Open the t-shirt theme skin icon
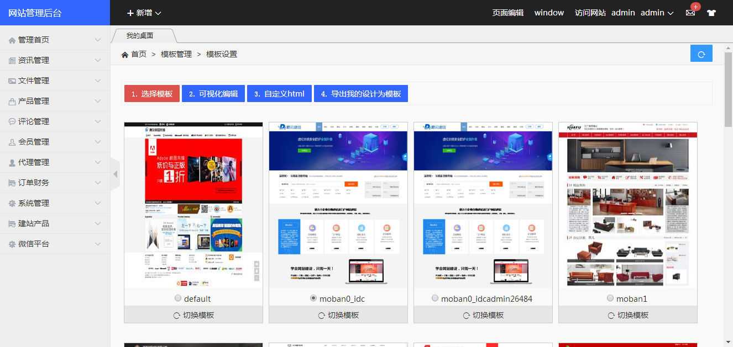Screen dimensions: 733x347 [711, 13]
